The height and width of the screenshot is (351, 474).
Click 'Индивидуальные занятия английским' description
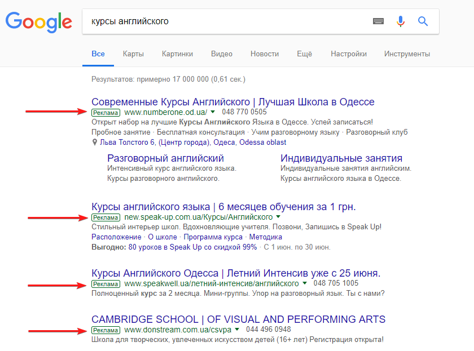click(346, 168)
